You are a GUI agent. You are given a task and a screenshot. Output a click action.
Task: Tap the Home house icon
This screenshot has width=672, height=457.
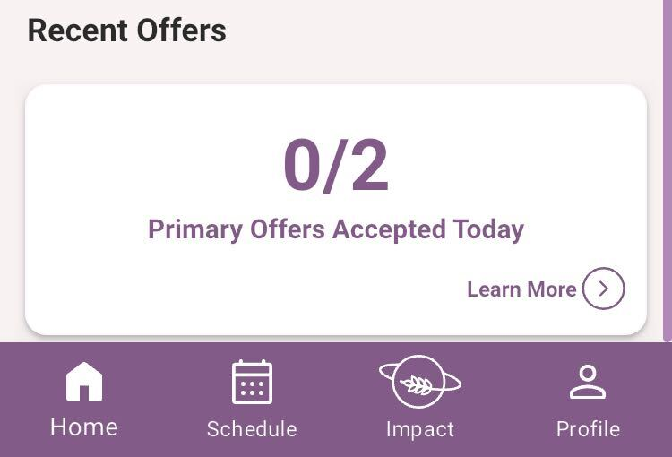point(84,382)
